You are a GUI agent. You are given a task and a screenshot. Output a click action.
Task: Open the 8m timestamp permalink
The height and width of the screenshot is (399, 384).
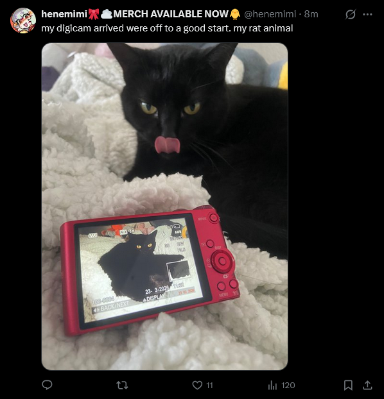[311, 14]
